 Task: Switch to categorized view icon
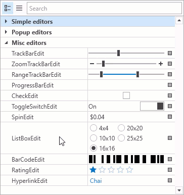click(x=8, y=8)
